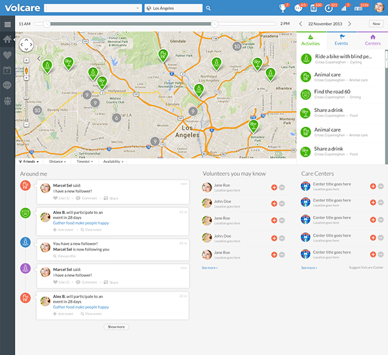Image resolution: width=388 pixels, height=355 pixels.
Task: Add the first care center
Action: tap(373, 186)
